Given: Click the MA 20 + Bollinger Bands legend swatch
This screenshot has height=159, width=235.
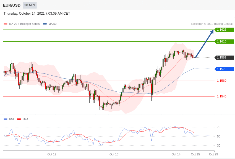Looking at the screenshot, I should click(6, 24).
